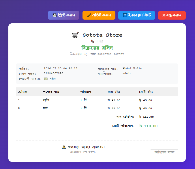Image resolution: width=195 pixels, height=169 pixels.
Task: Click the ক্যাশিয়ার label
Action: [x=105, y=74]
